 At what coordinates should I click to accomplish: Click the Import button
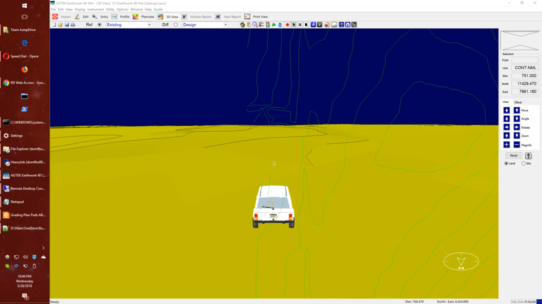click(61, 17)
